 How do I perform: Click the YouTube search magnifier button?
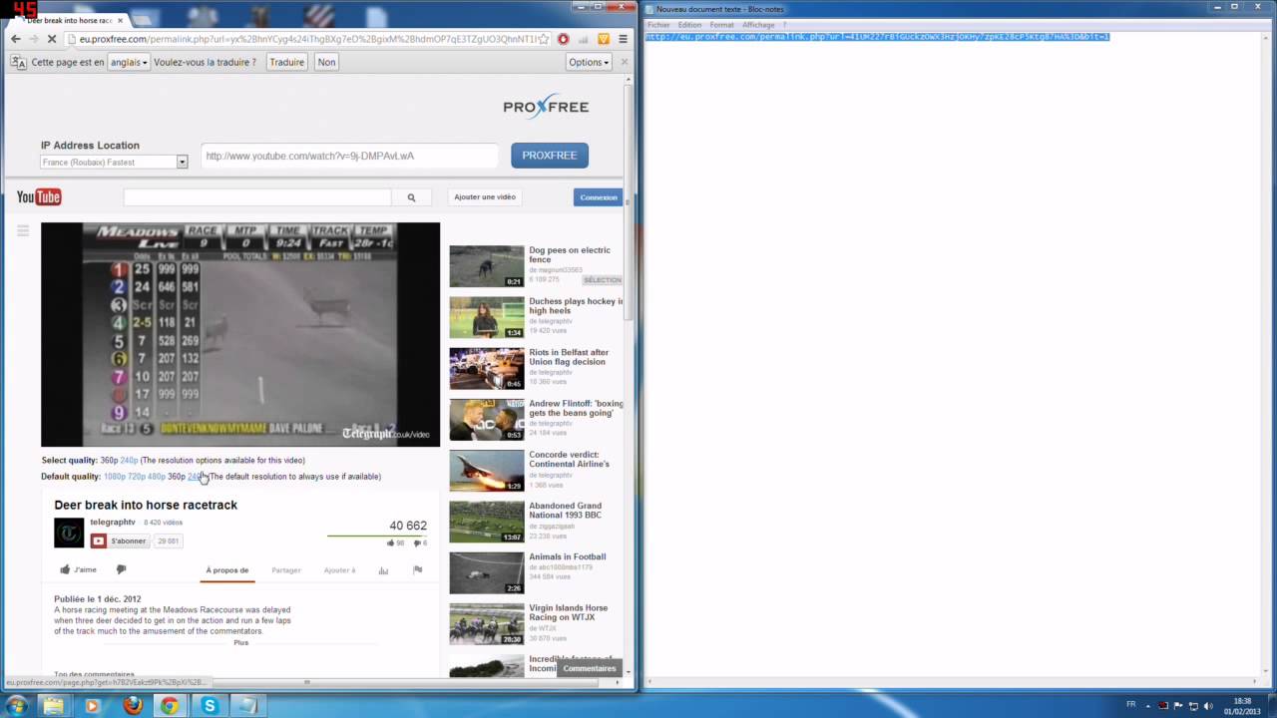411,197
